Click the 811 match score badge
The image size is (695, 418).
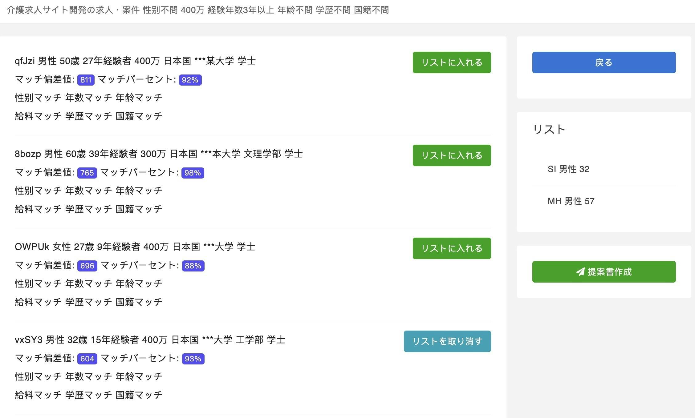86,80
